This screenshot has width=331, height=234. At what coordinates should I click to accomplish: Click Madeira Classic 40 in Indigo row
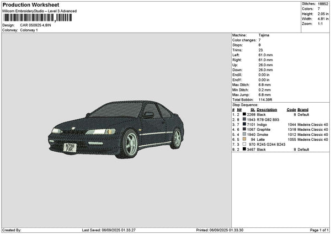(x=313, y=125)
